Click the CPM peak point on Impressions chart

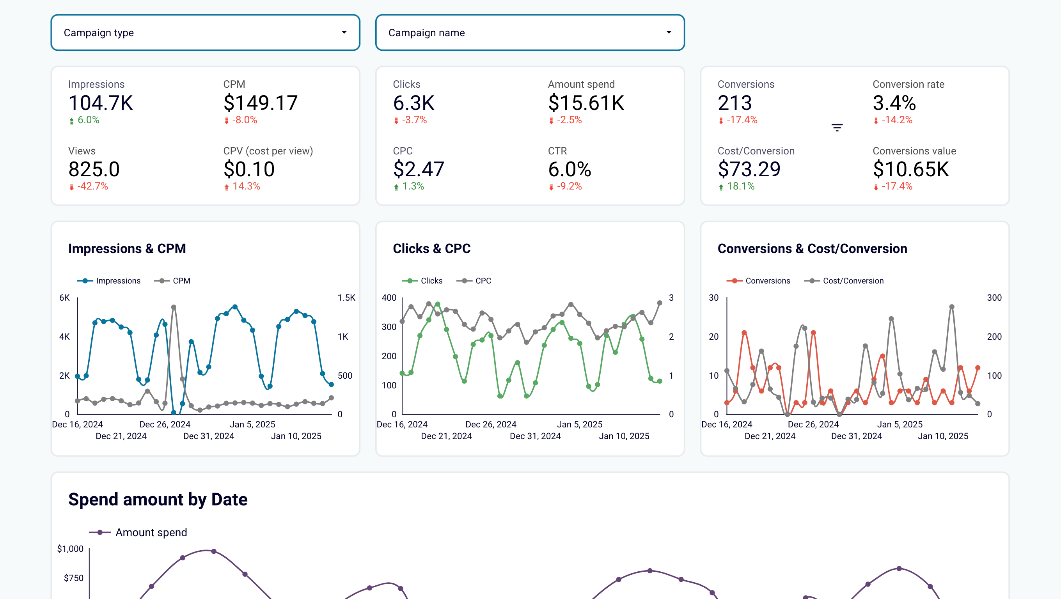point(174,307)
